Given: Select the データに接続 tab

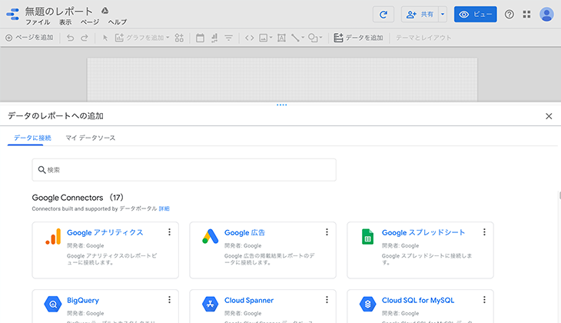Looking at the screenshot, I should (x=32, y=138).
